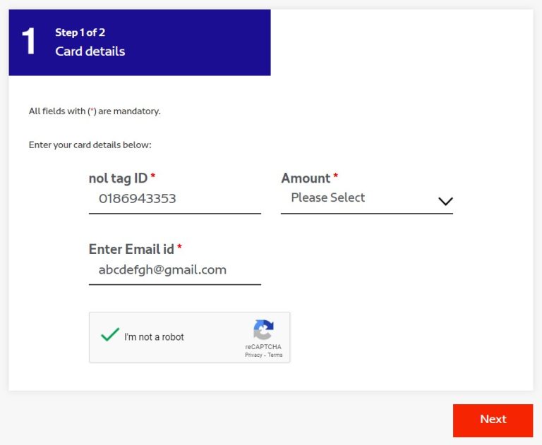Click the mandatory fields notice text
The width and height of the screenshot is (542, 445).
pos(95,111)
